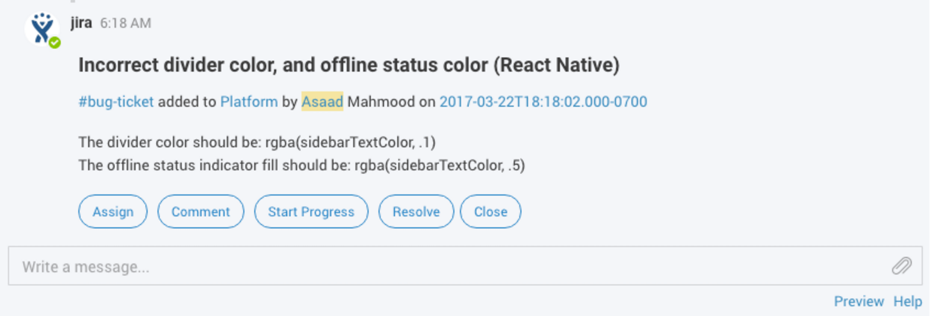Click the jira username label

click(81, 23)
